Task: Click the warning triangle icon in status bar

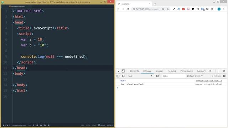Action: (x=8, y=125)
